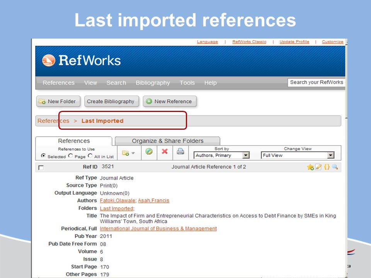Open the Bibliography menu
Image resolution: width=371 pixels, height=278 pixels.
click(x=153, y=83)
